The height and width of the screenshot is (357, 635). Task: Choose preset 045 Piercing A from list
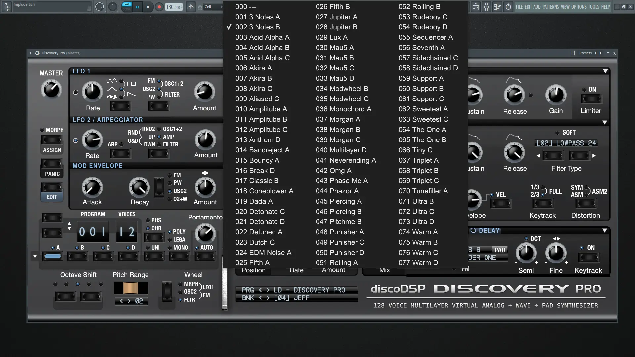pyautogui.click(x=338, y=201)
